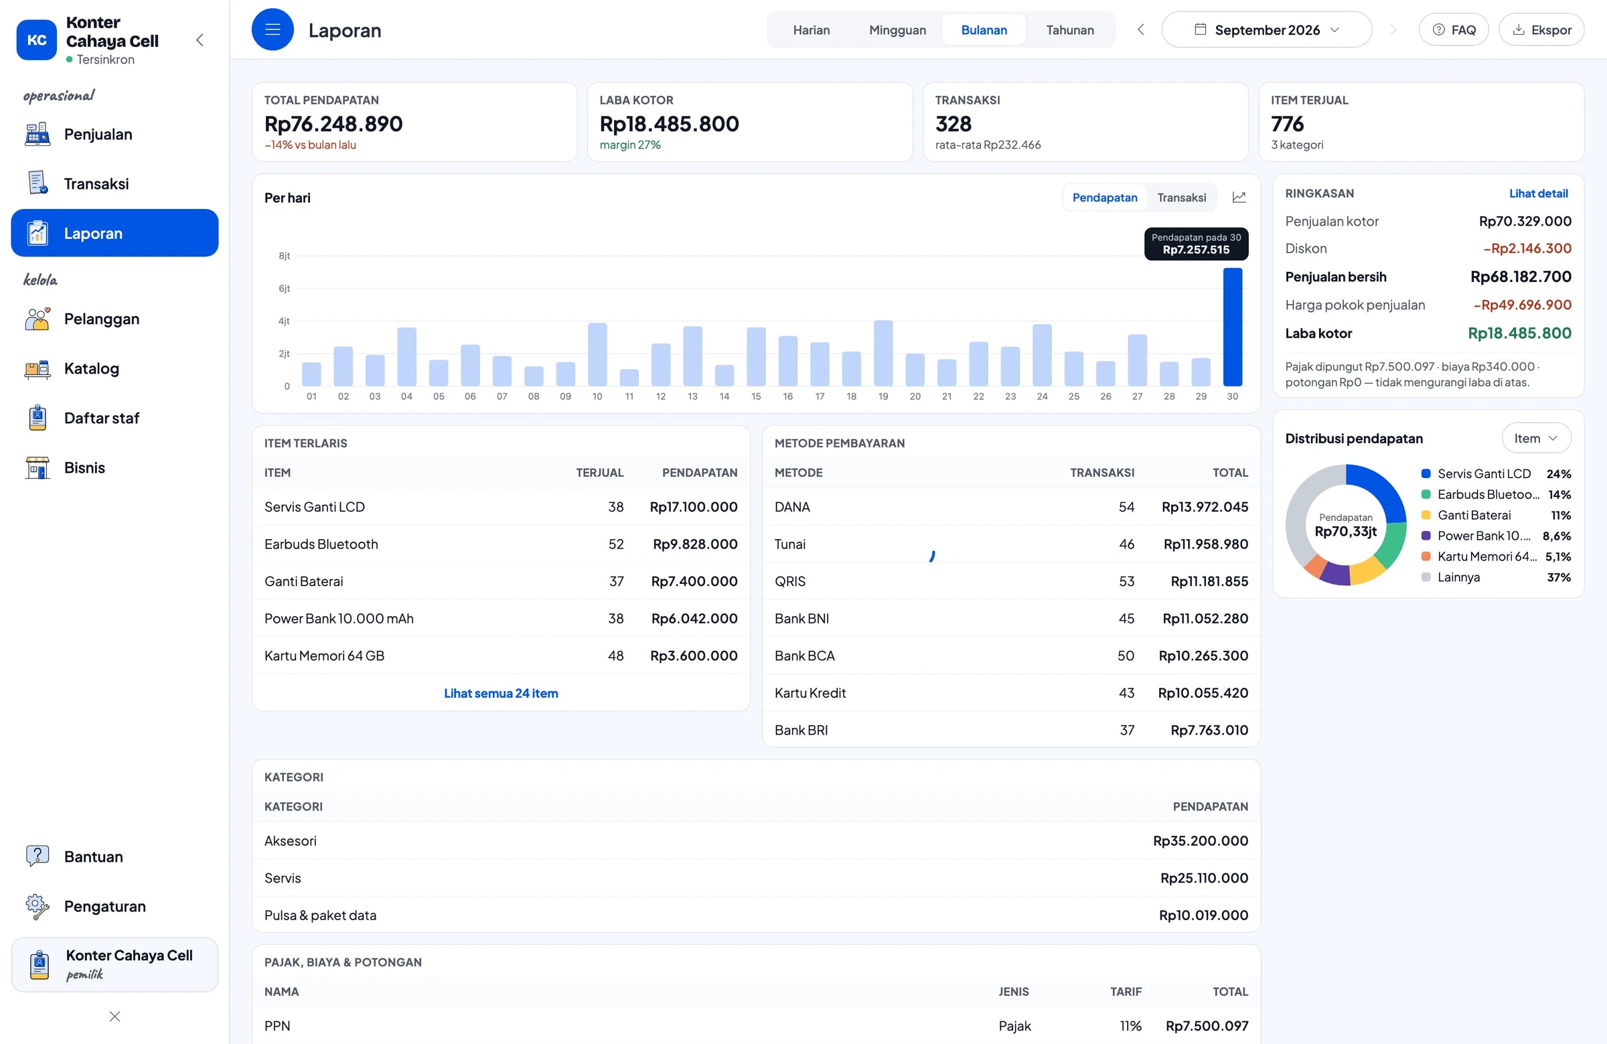This screenshot has height=1044, width=1607.
Task: Open the FAQ button
Action: coord(1454,29)
